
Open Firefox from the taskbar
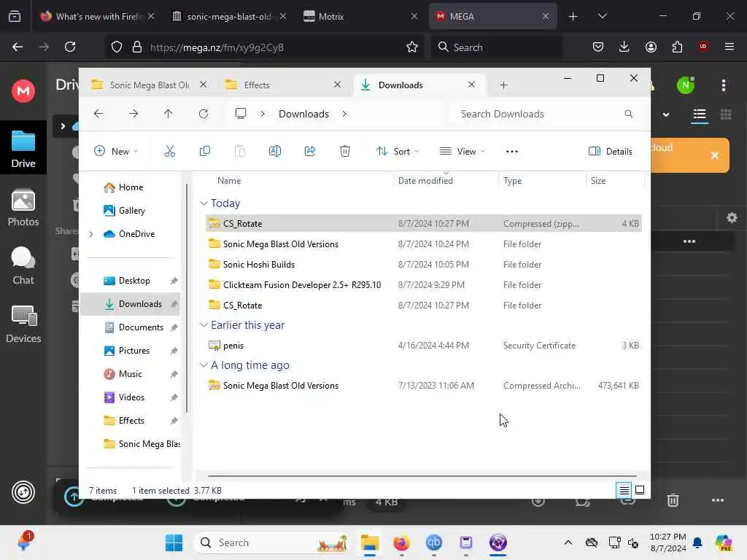coord(401,542)
